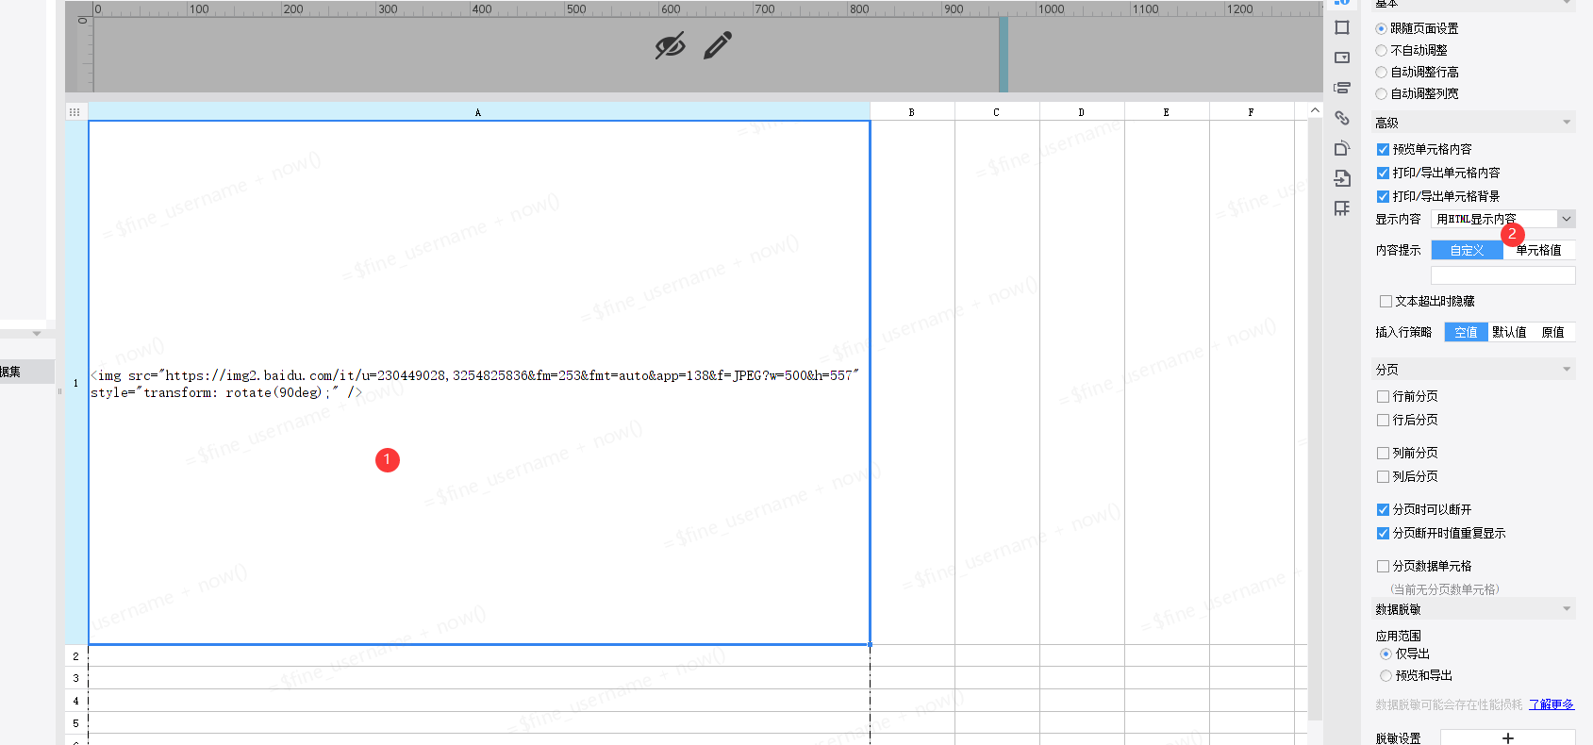This screenshot has width=1593, height=745.
Task: Open the cell element square icon panel
Action: point(1342,27)
